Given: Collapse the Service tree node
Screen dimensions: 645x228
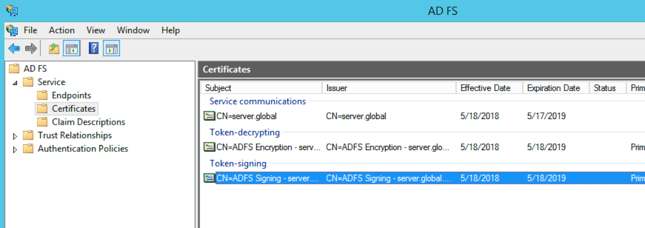Looking at the screenshot, I should pyautogui.click(x=15, y=83).
